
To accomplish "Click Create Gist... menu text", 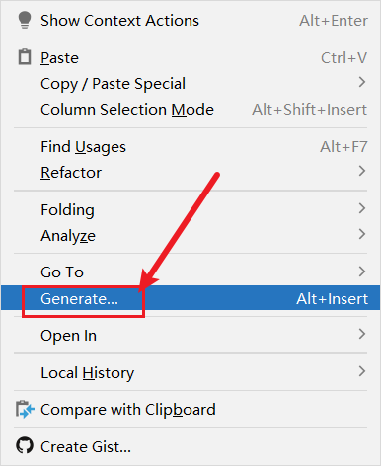I will tap(86, 447).
